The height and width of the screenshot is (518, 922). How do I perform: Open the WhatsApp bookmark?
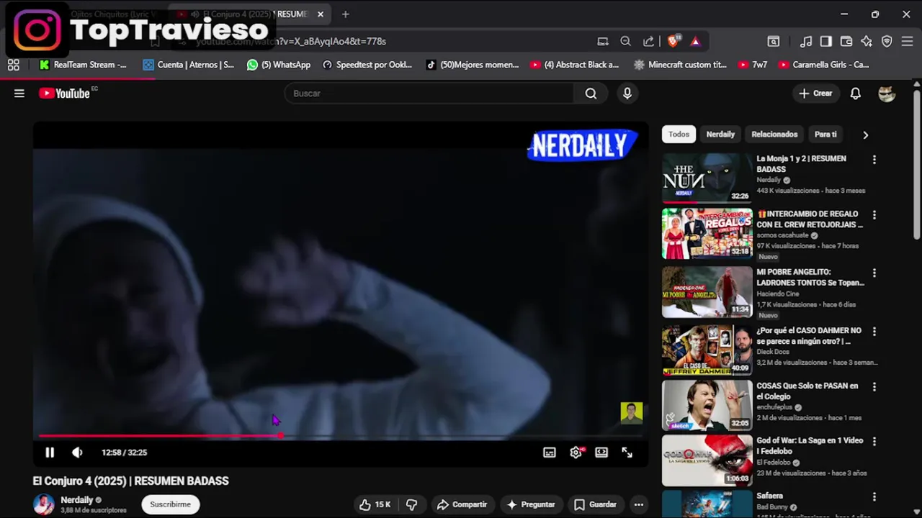[x=278, y=65]
